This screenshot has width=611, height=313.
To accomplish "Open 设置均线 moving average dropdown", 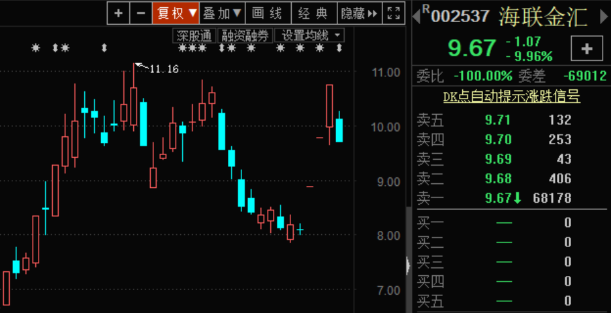I will (x=309, y=36).
